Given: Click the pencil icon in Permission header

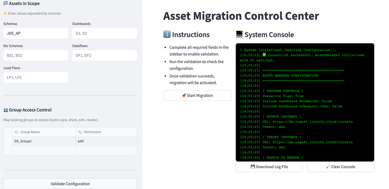Looking at the screenshot, I should [80, 132].
